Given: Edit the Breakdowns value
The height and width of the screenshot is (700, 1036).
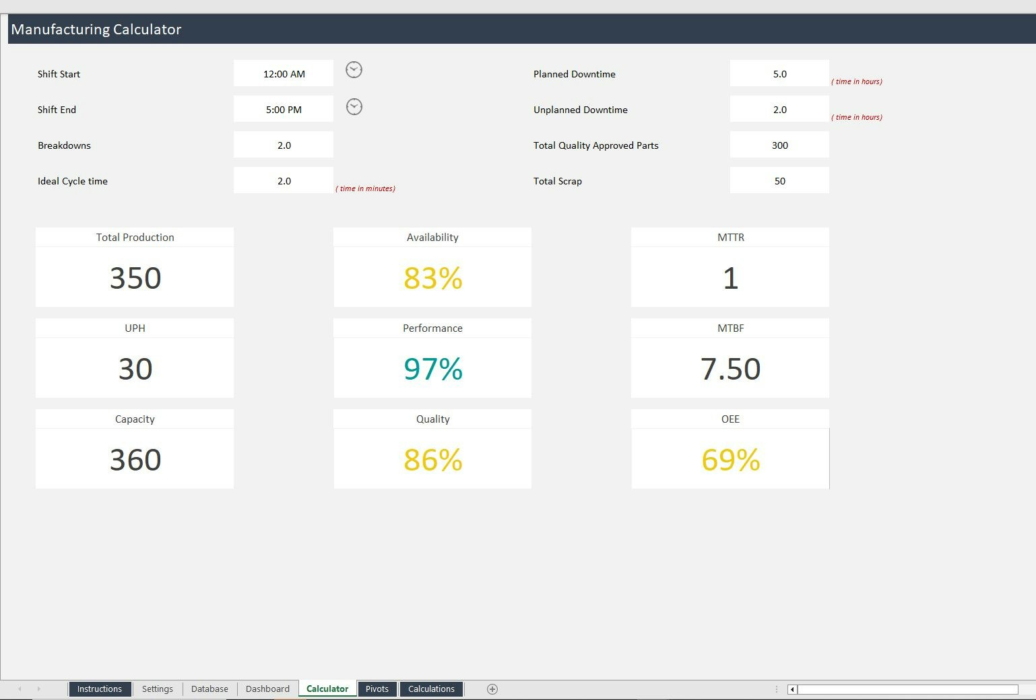Looking at the screenshot, I should (283, 144).
